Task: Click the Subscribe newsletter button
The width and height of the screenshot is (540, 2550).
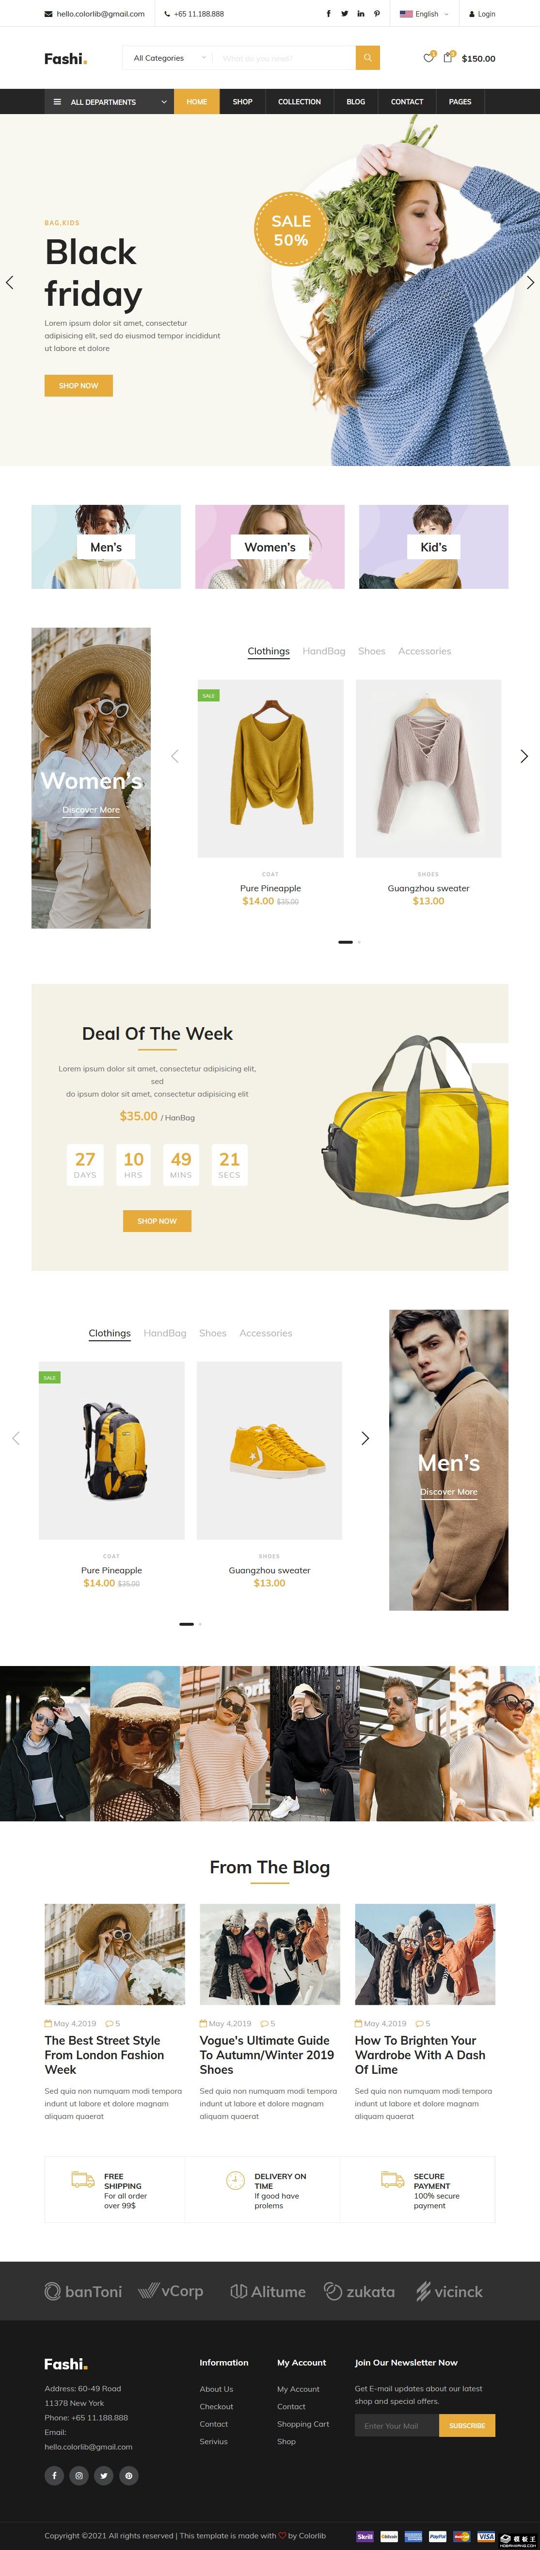Action: [x=467, y=2425]
